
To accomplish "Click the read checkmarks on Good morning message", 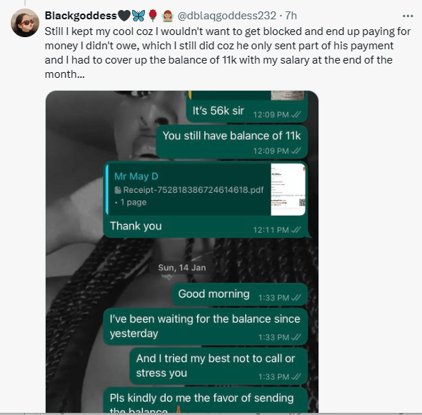I will [x=296, y=298].
